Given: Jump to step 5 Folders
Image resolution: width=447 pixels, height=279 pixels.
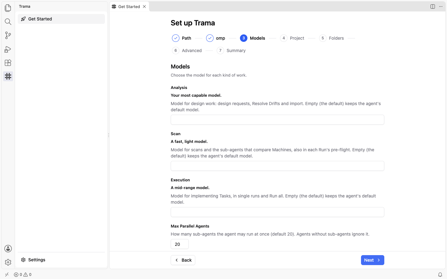Looking at the screenshot, I should click(332, 38).
